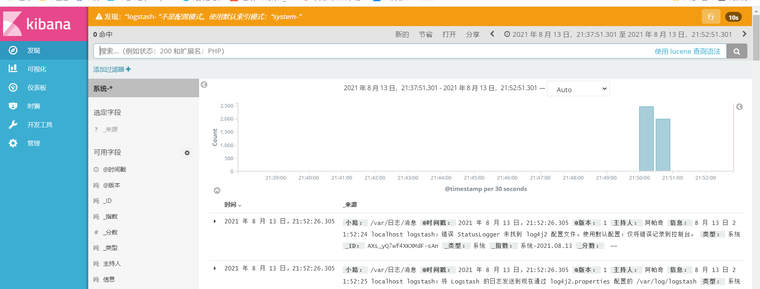
Task: Open the time range picker text
Action: [622, 34]
